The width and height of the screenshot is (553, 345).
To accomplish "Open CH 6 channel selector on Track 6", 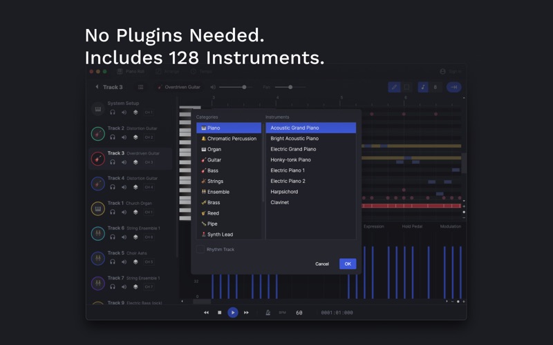I will tap(149, 237).
